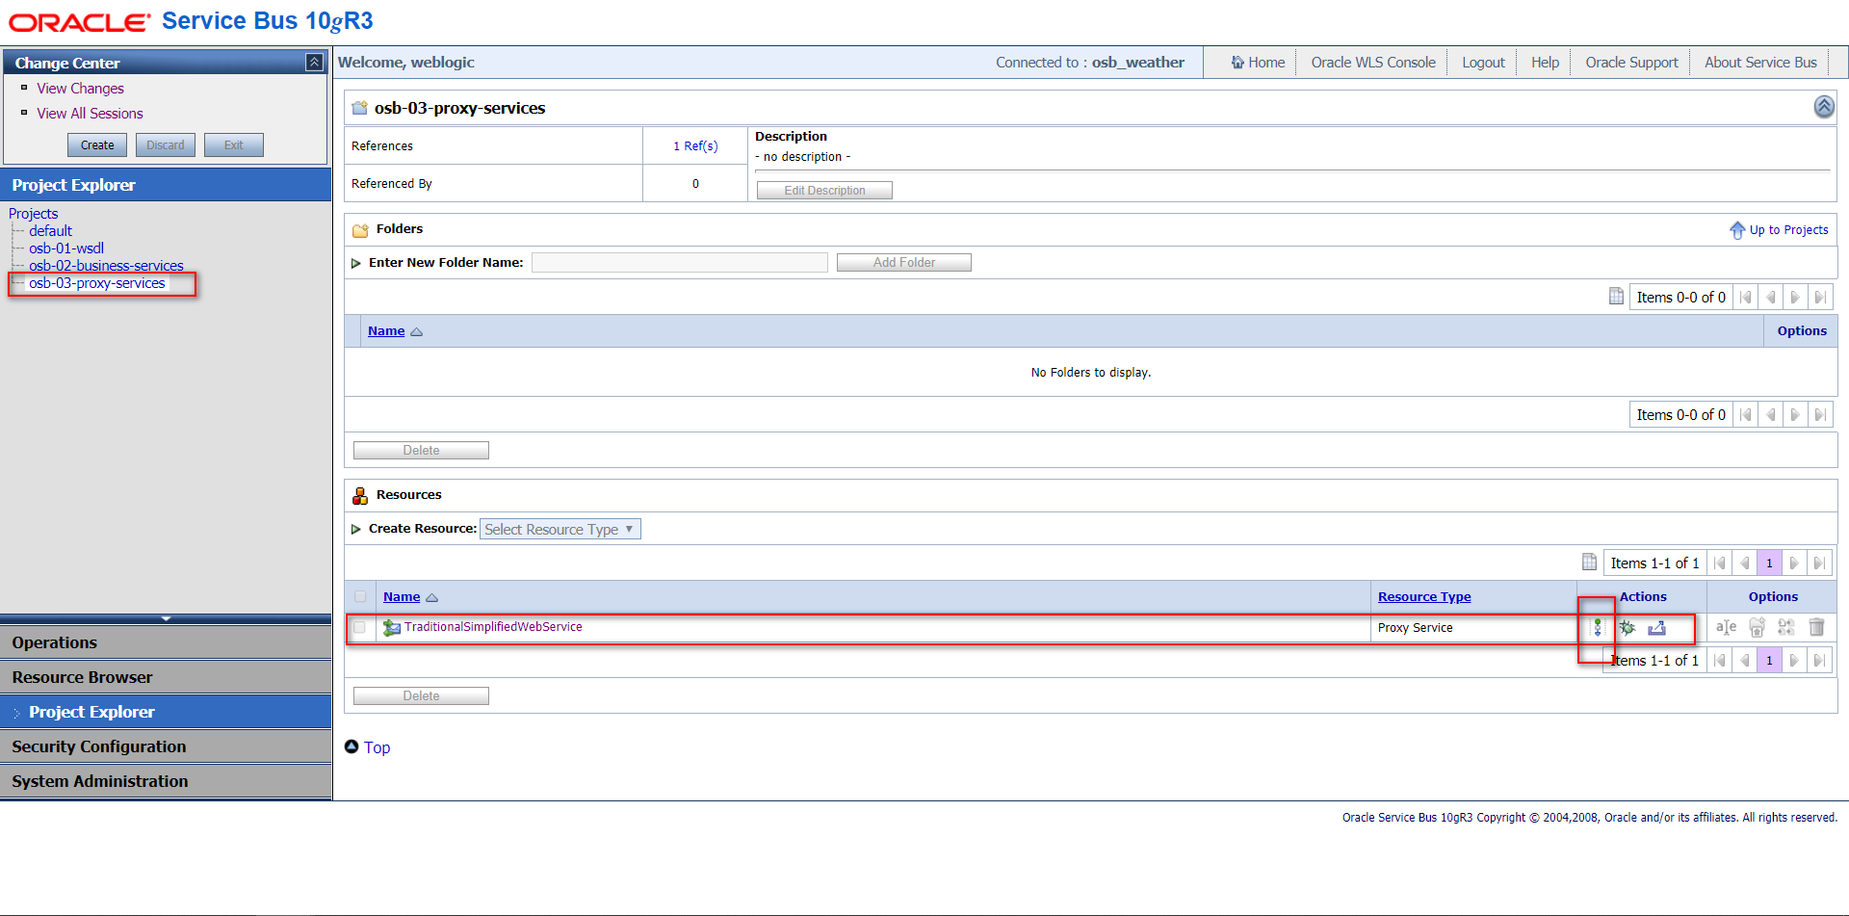This screenshot has width=1849, height=916.
Task: Go to next page above Resources table
Action: (x=1794, y=563)
